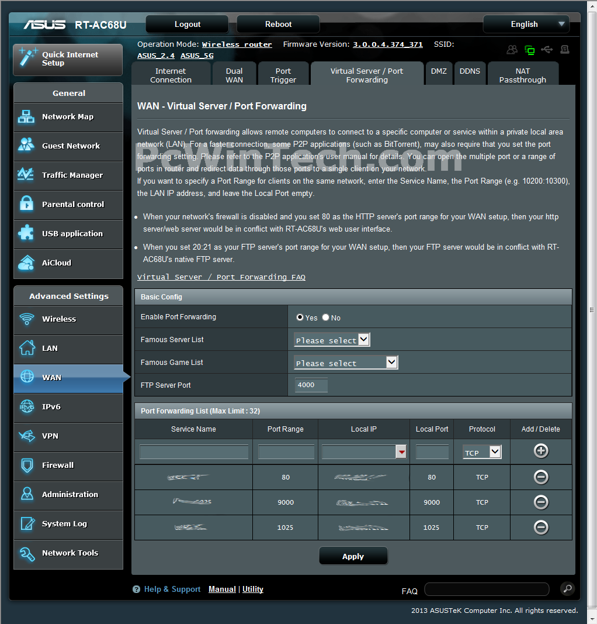Open LAN house icon
This screenshot has height=624, width=597.
pyautogui.click(x=27, y=348)
